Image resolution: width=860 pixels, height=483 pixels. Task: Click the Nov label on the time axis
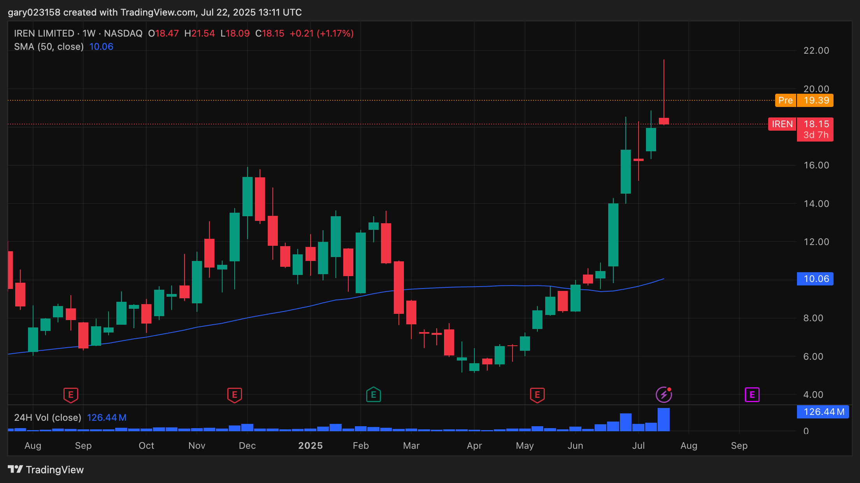point(197,446)
